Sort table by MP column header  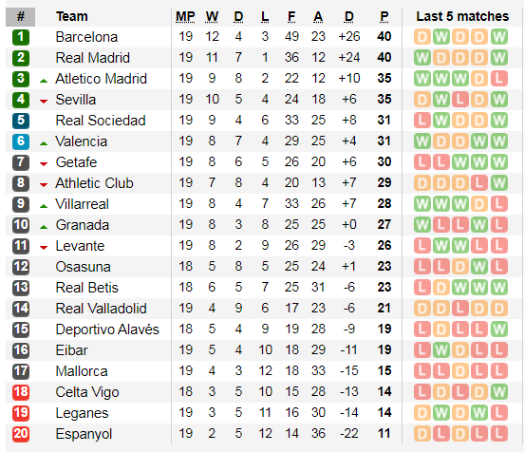click(185, 16)
